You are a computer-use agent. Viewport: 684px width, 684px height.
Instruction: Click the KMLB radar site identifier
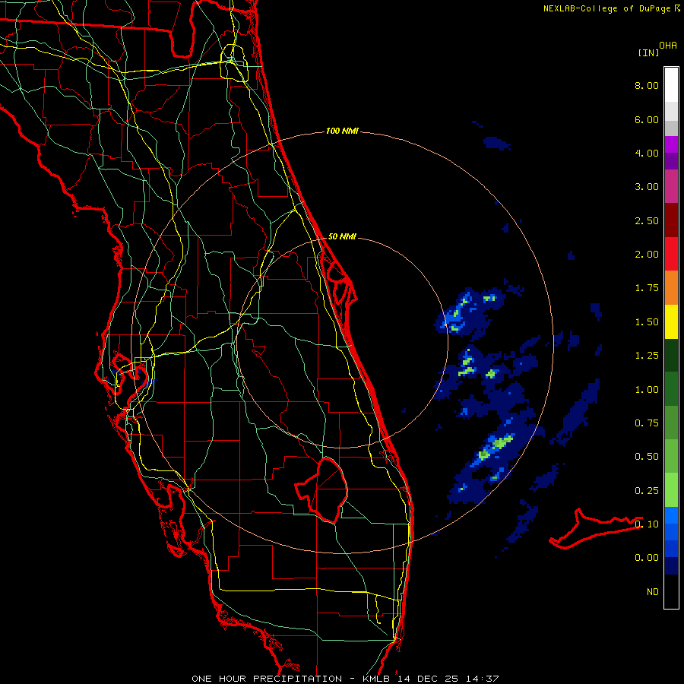pyautogui.click(x=378, y=679)
